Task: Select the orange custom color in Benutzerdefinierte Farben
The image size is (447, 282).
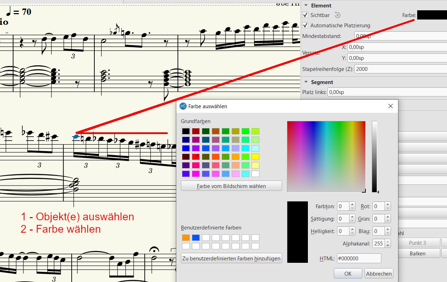Action: click(x=186, y=238)
